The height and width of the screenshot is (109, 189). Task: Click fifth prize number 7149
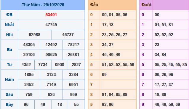[51, 84]
